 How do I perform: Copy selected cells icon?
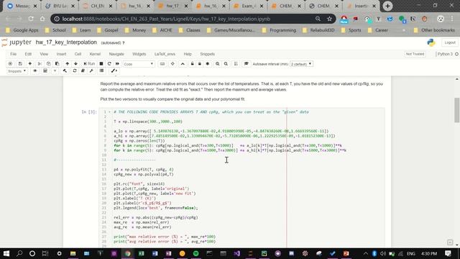(x=48, y=64)
